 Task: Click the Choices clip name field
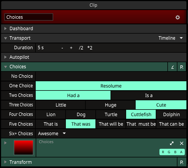29,17
